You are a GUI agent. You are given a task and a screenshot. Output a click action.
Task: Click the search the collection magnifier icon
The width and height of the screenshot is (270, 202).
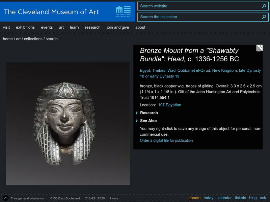pos(264,17)
